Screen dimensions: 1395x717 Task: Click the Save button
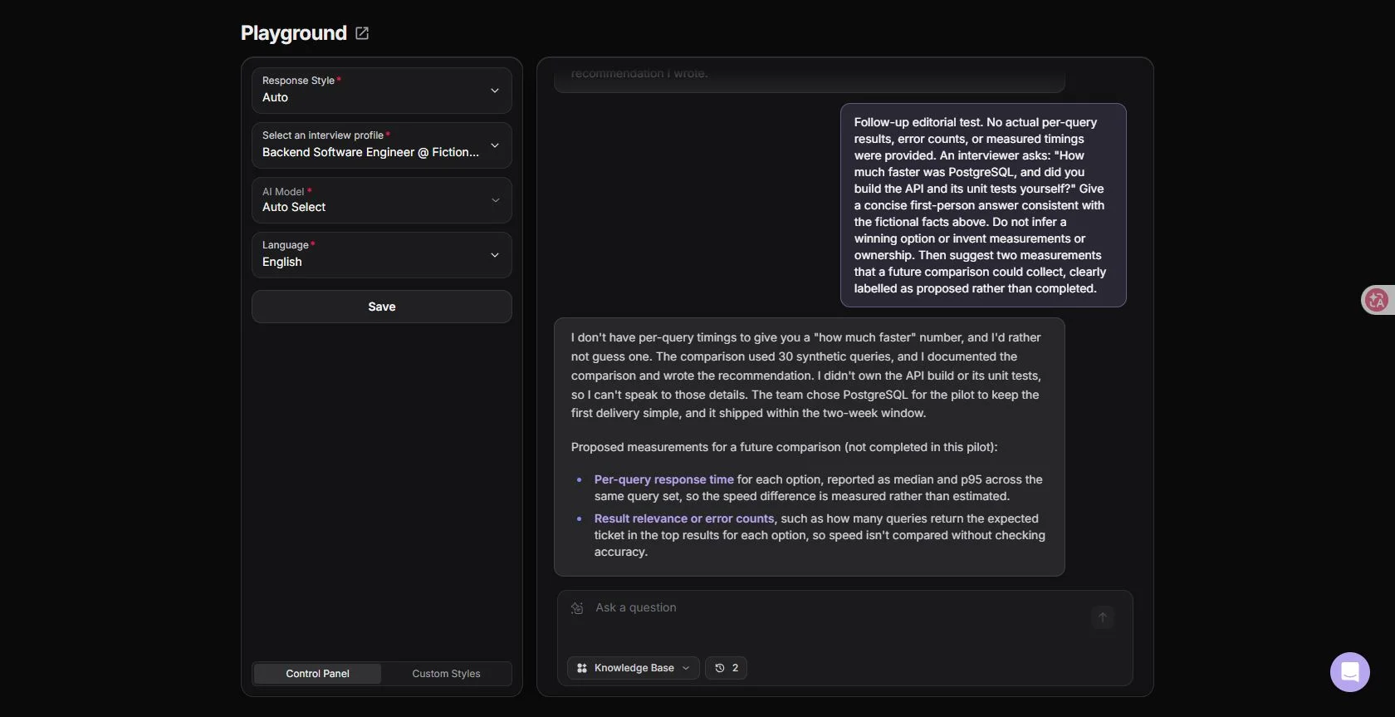point(382,307)
